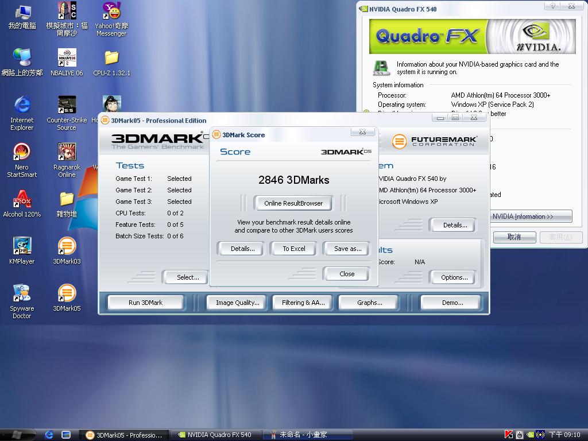588x441 pixels.
Task: Click the Windows XP (Service Pack 2) text
Action: tap(492, 105)
